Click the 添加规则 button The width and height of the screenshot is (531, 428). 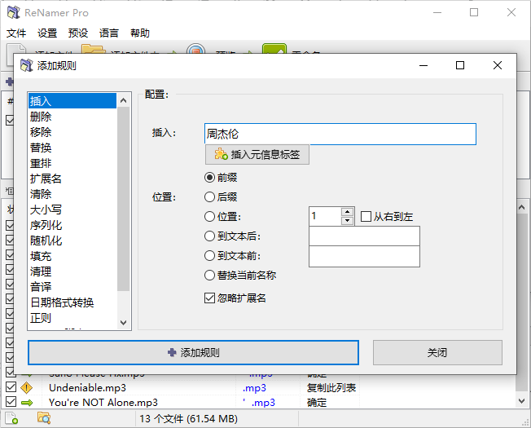coord(193,353)
